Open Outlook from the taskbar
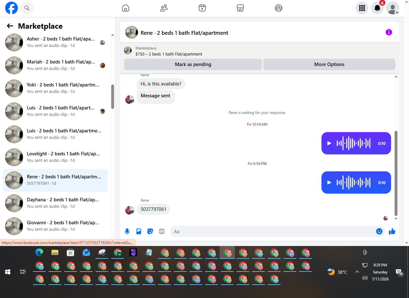 86,252
